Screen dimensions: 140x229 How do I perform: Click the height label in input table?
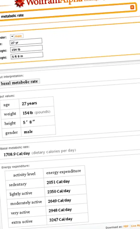(x=10, y=123)
